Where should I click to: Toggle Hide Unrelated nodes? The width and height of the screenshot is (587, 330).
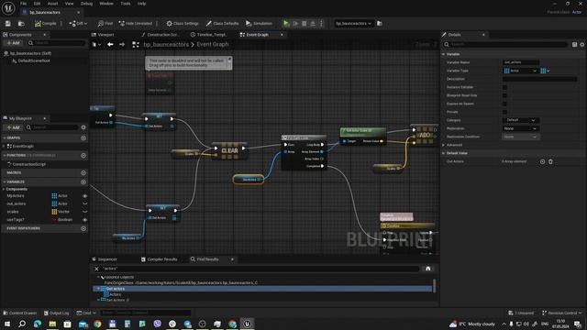[136, 23]
